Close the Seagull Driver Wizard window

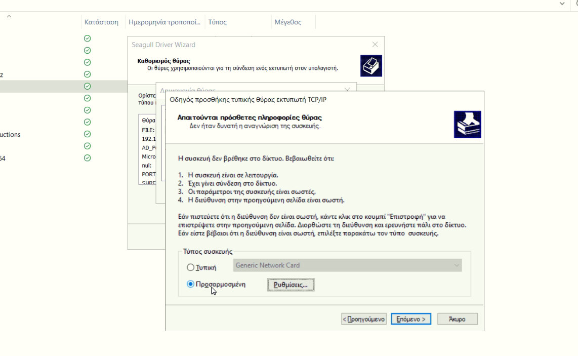pyautogui.click(x=375, y=45)
